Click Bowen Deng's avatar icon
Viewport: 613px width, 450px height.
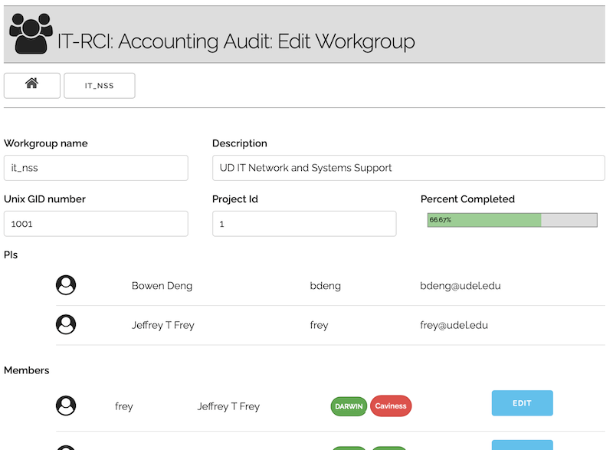[x=67, y=285]
